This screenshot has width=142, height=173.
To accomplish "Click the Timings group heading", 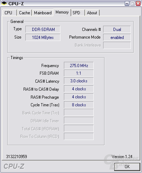I will coord(17,58).
